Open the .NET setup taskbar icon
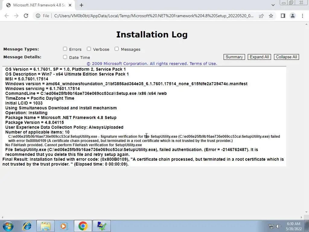 pyautogui.click(x=101, y=226)
